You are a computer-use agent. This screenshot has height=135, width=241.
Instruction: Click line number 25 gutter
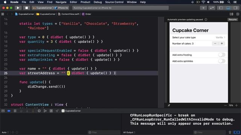coord(6,73)
